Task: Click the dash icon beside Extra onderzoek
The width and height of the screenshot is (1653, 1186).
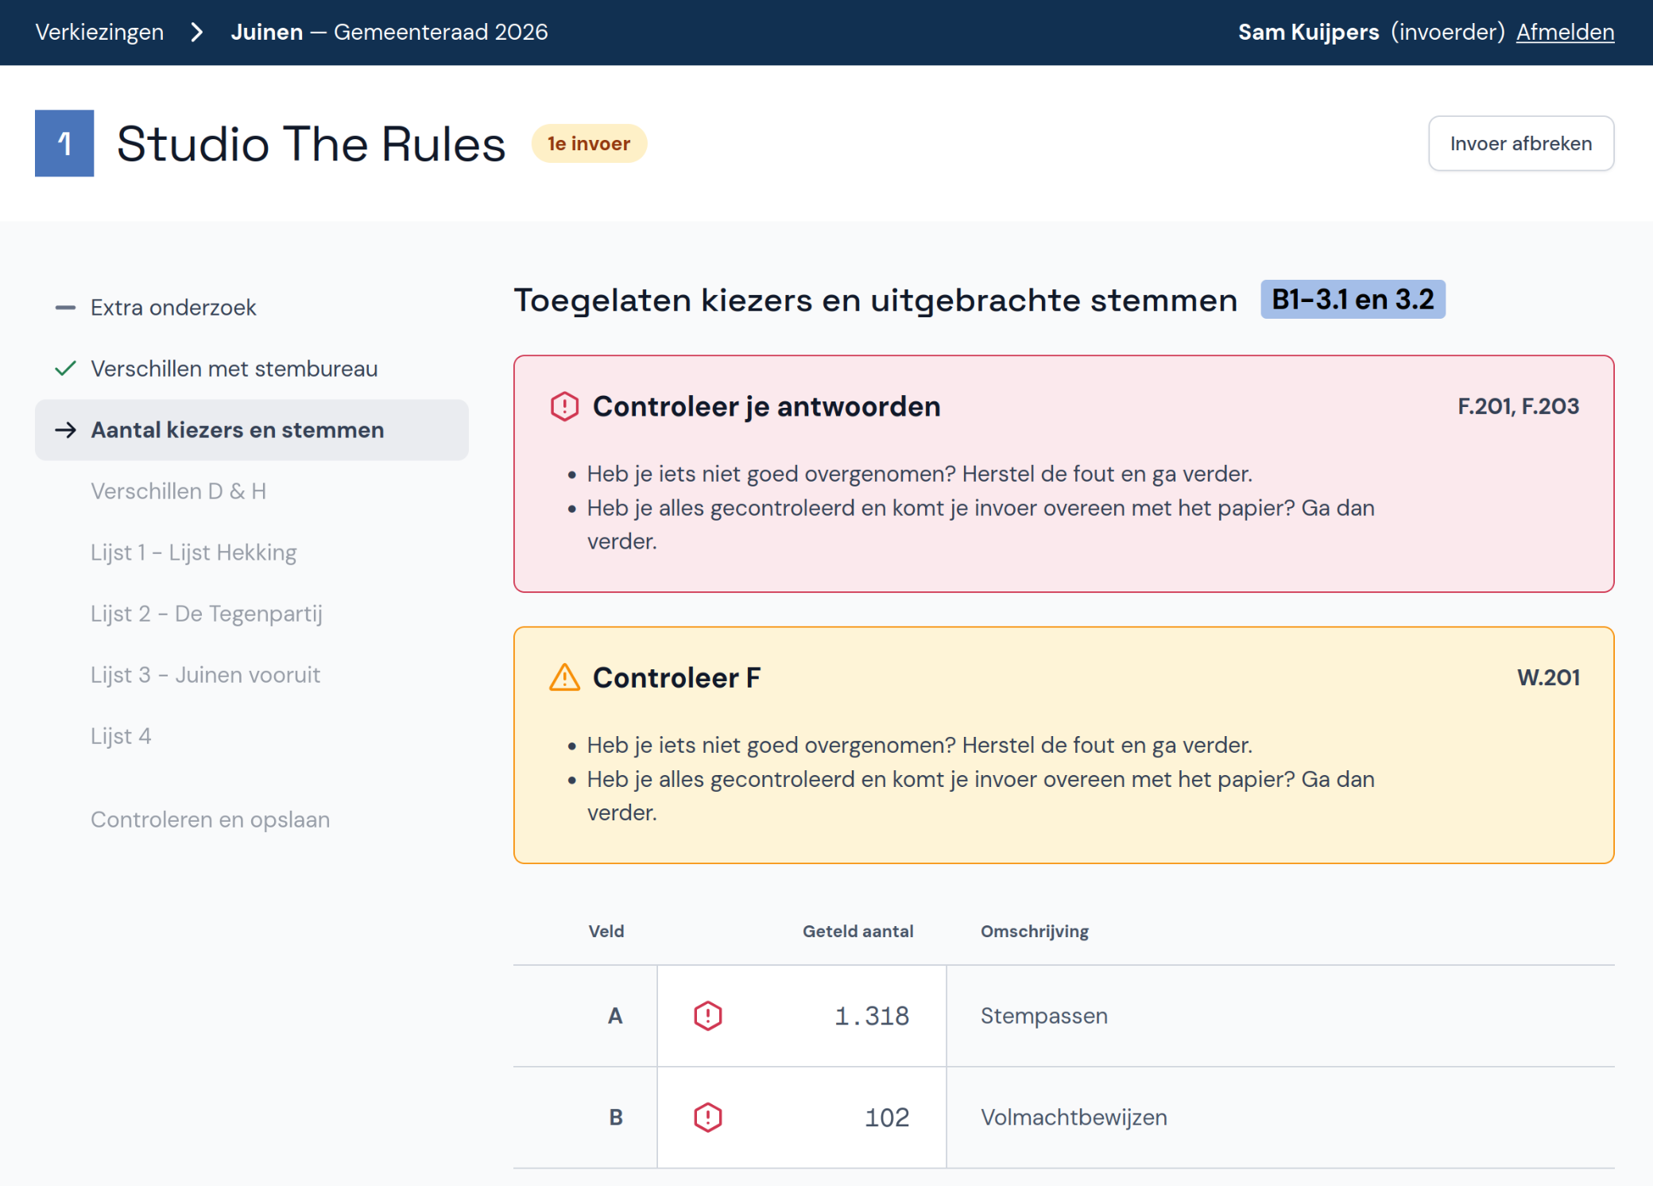Action: click(65, 308)
